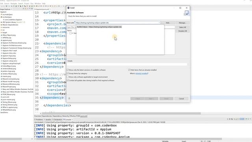Click console horizontal scrollbar
Image resolution: width=252 pixels, height=142 pixels.
click(129, 139)
